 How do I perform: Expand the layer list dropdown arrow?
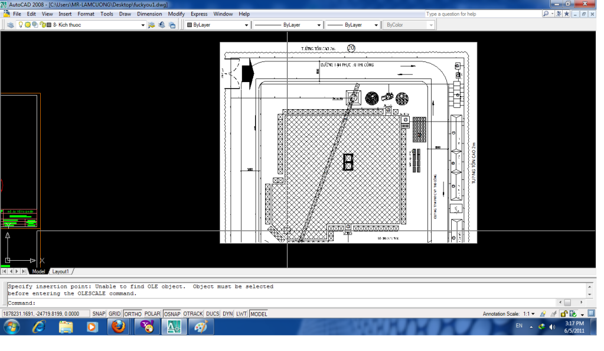[x=142, y=25]
